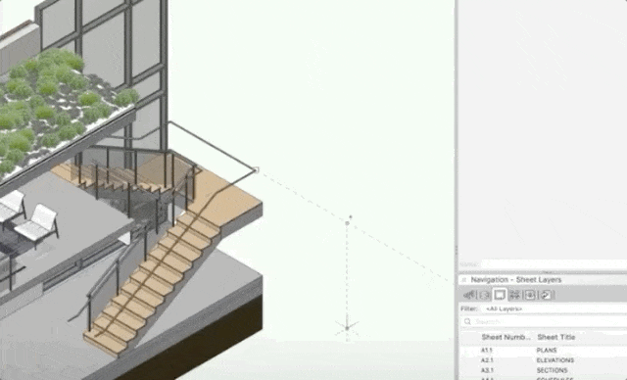Open the Viewports tab icon
627x380 pixels.
coord(515,296)
